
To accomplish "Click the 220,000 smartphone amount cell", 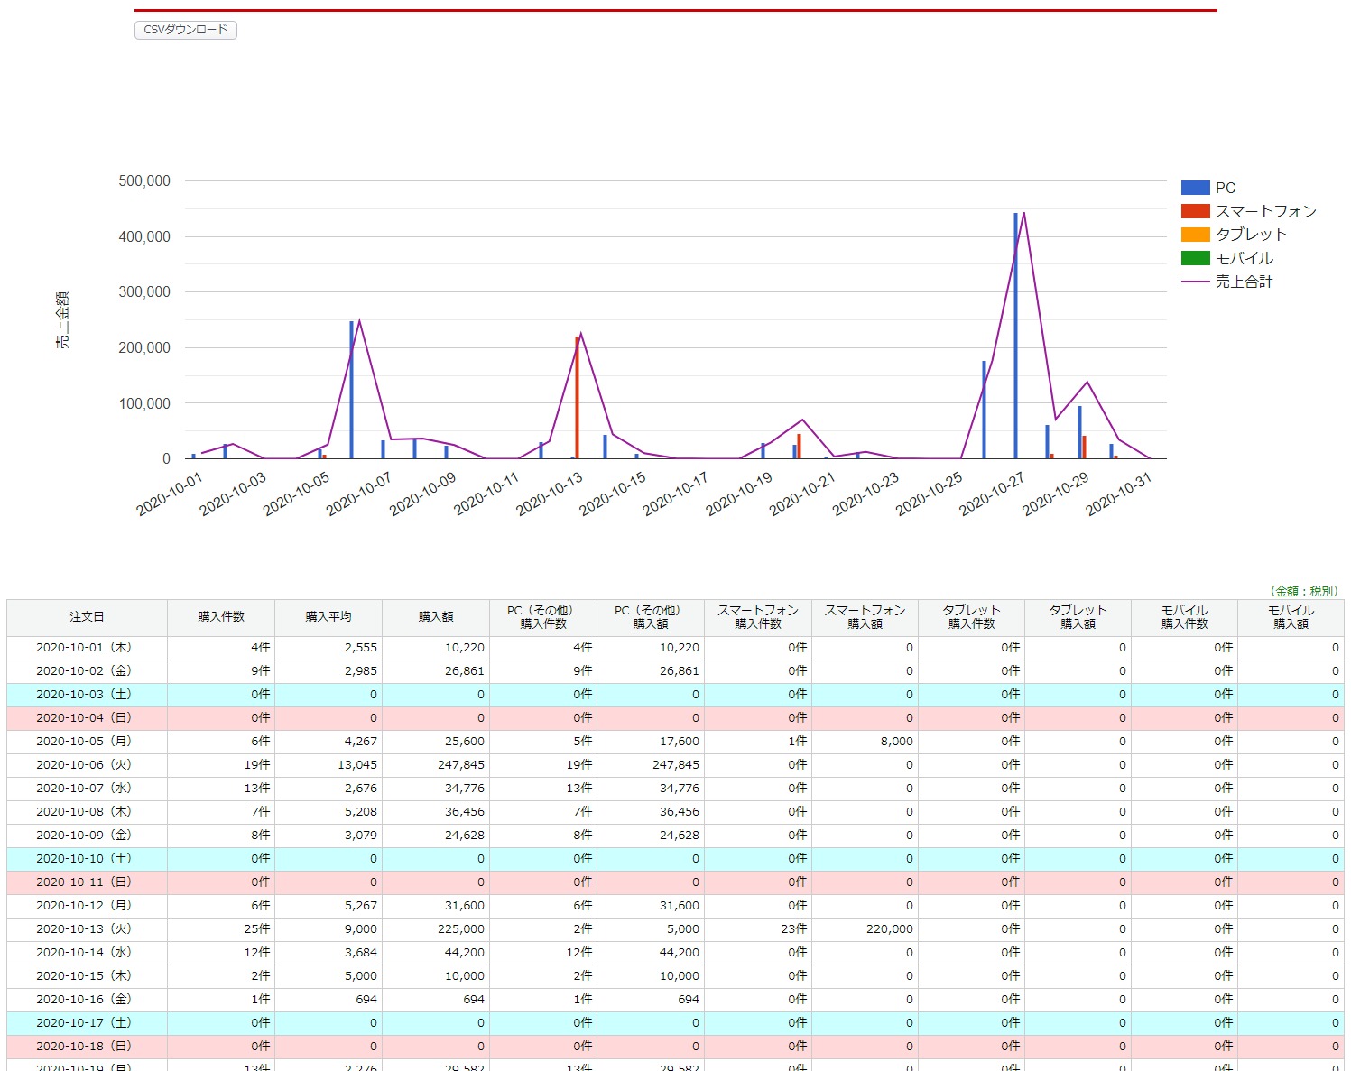I will pos(889,928).
